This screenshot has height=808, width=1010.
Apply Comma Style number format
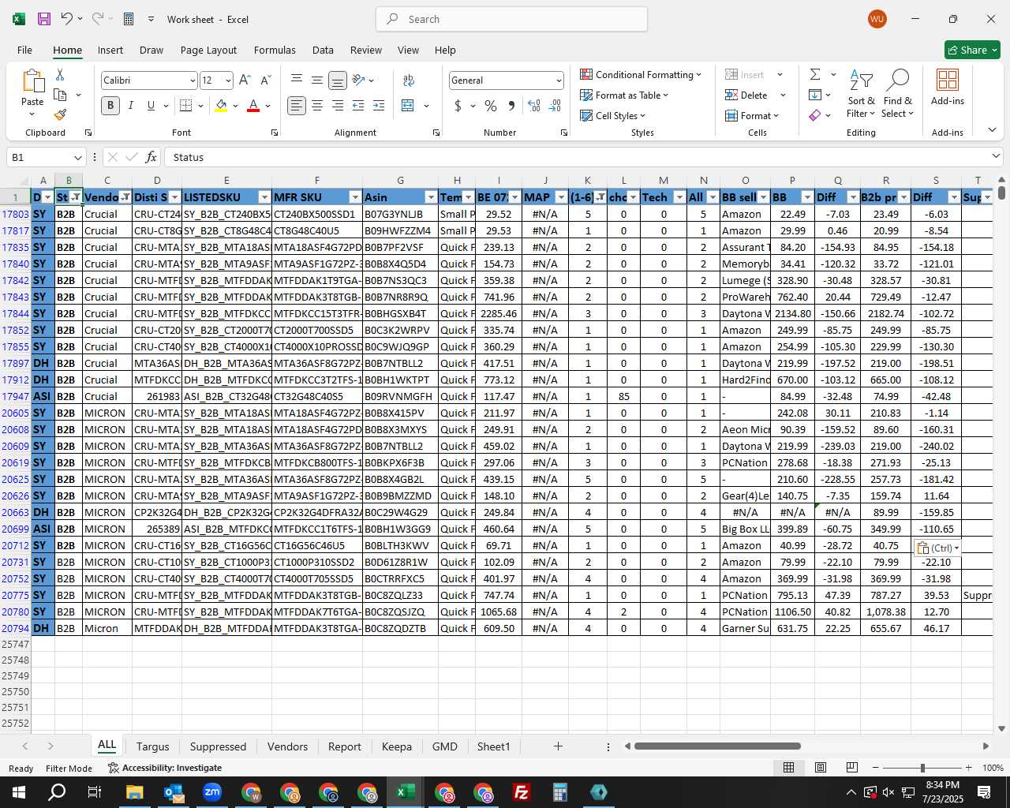pos(511,106)
